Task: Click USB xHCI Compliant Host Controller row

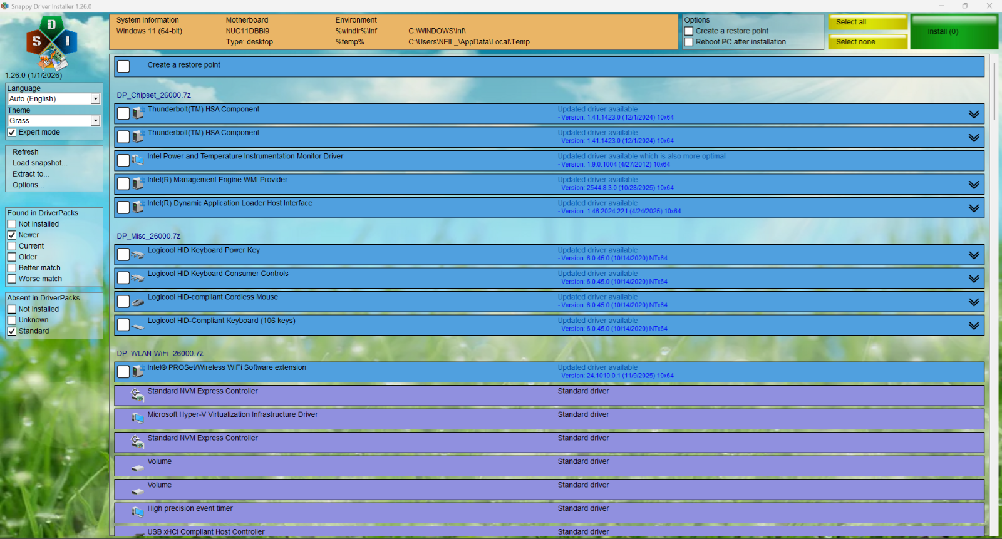Action: click(x=549, y=531)
